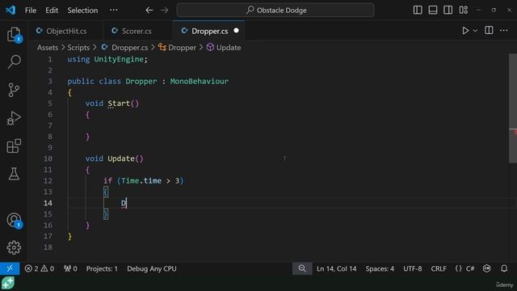This screenshot has width=517, height=291.
Task: Go back with the left arrow
Action: pos(149,11)
